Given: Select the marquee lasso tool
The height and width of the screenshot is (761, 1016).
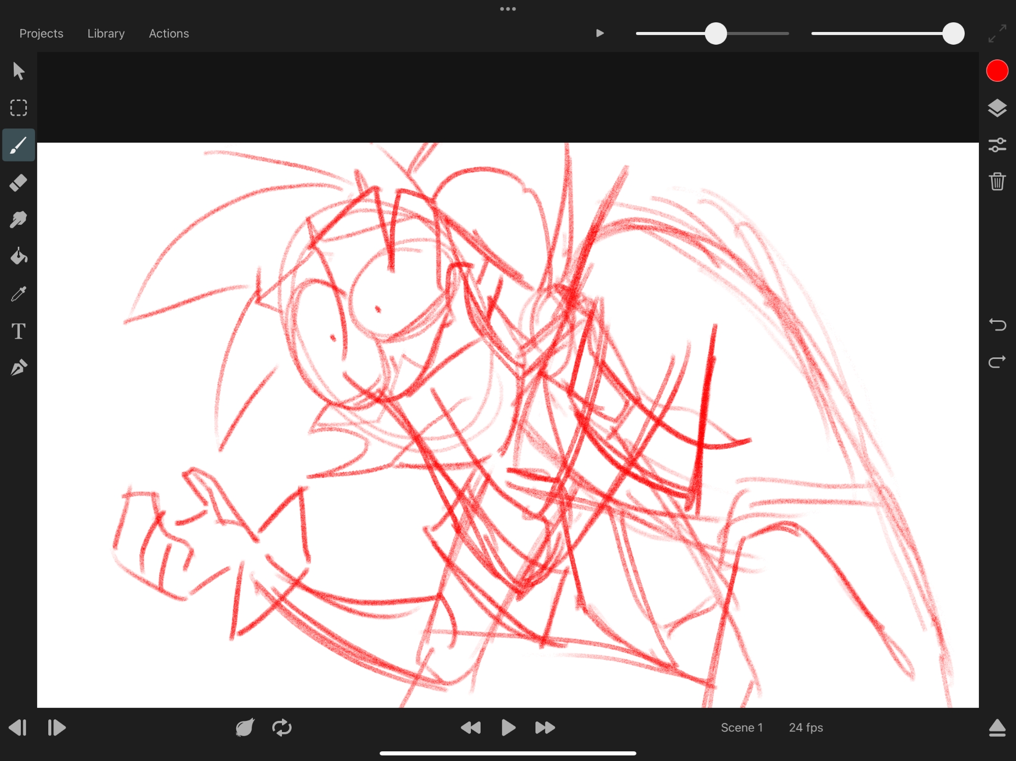Looking at the screenshot, I should (19, 108).
